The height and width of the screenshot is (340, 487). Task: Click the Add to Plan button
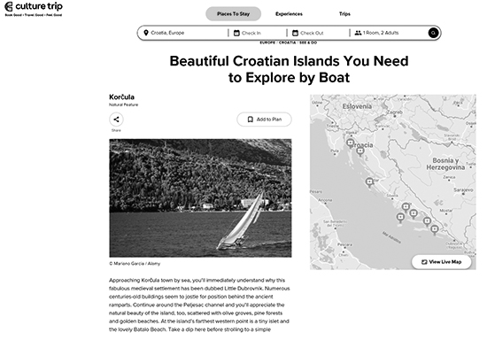pos(264,120)
